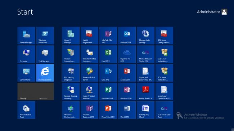
Task: Launch Windows Deployment tile
Action: (x=71, y=110)
